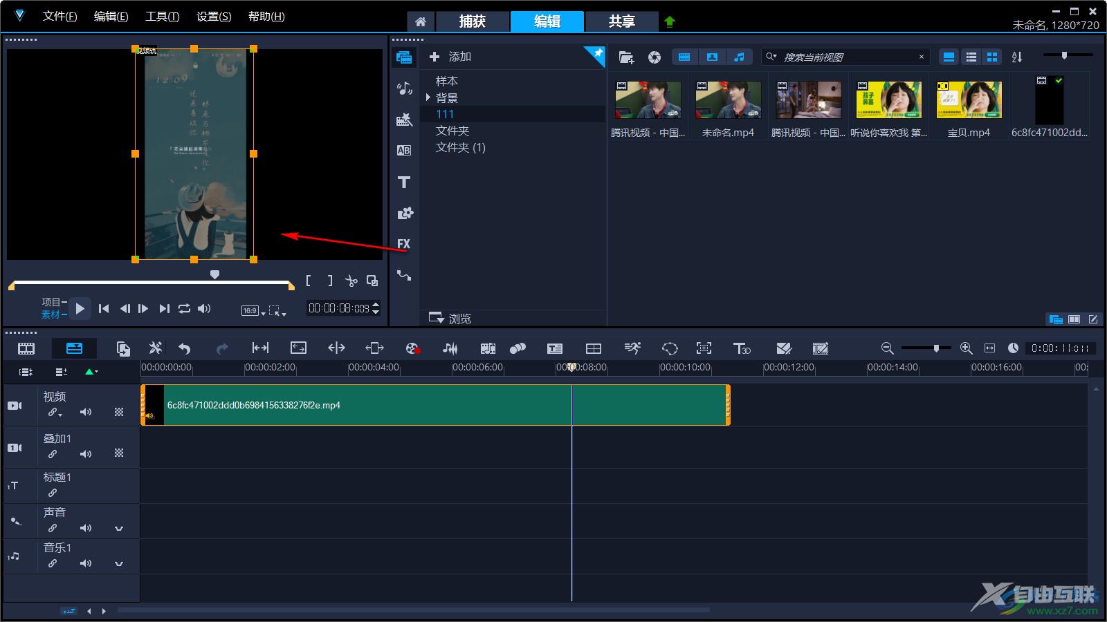Open the Subtitle editor tool
Viewport: 1107px width, 622px height.
555,348
